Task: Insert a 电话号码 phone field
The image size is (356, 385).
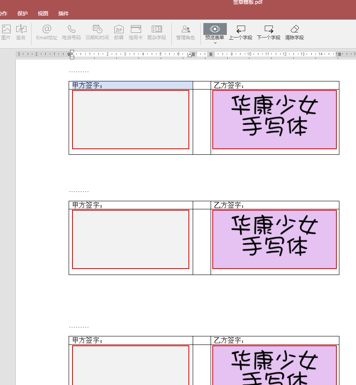Action: point(71,32)
